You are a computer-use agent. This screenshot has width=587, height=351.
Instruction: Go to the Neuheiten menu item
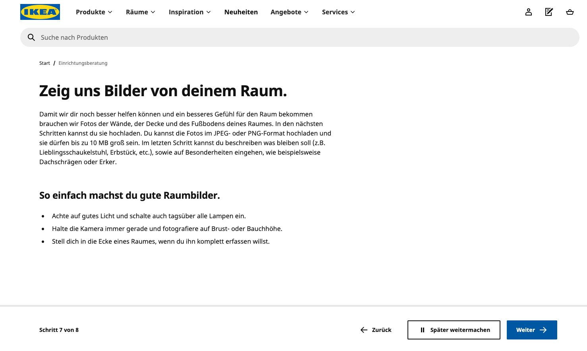click(241, 12)
